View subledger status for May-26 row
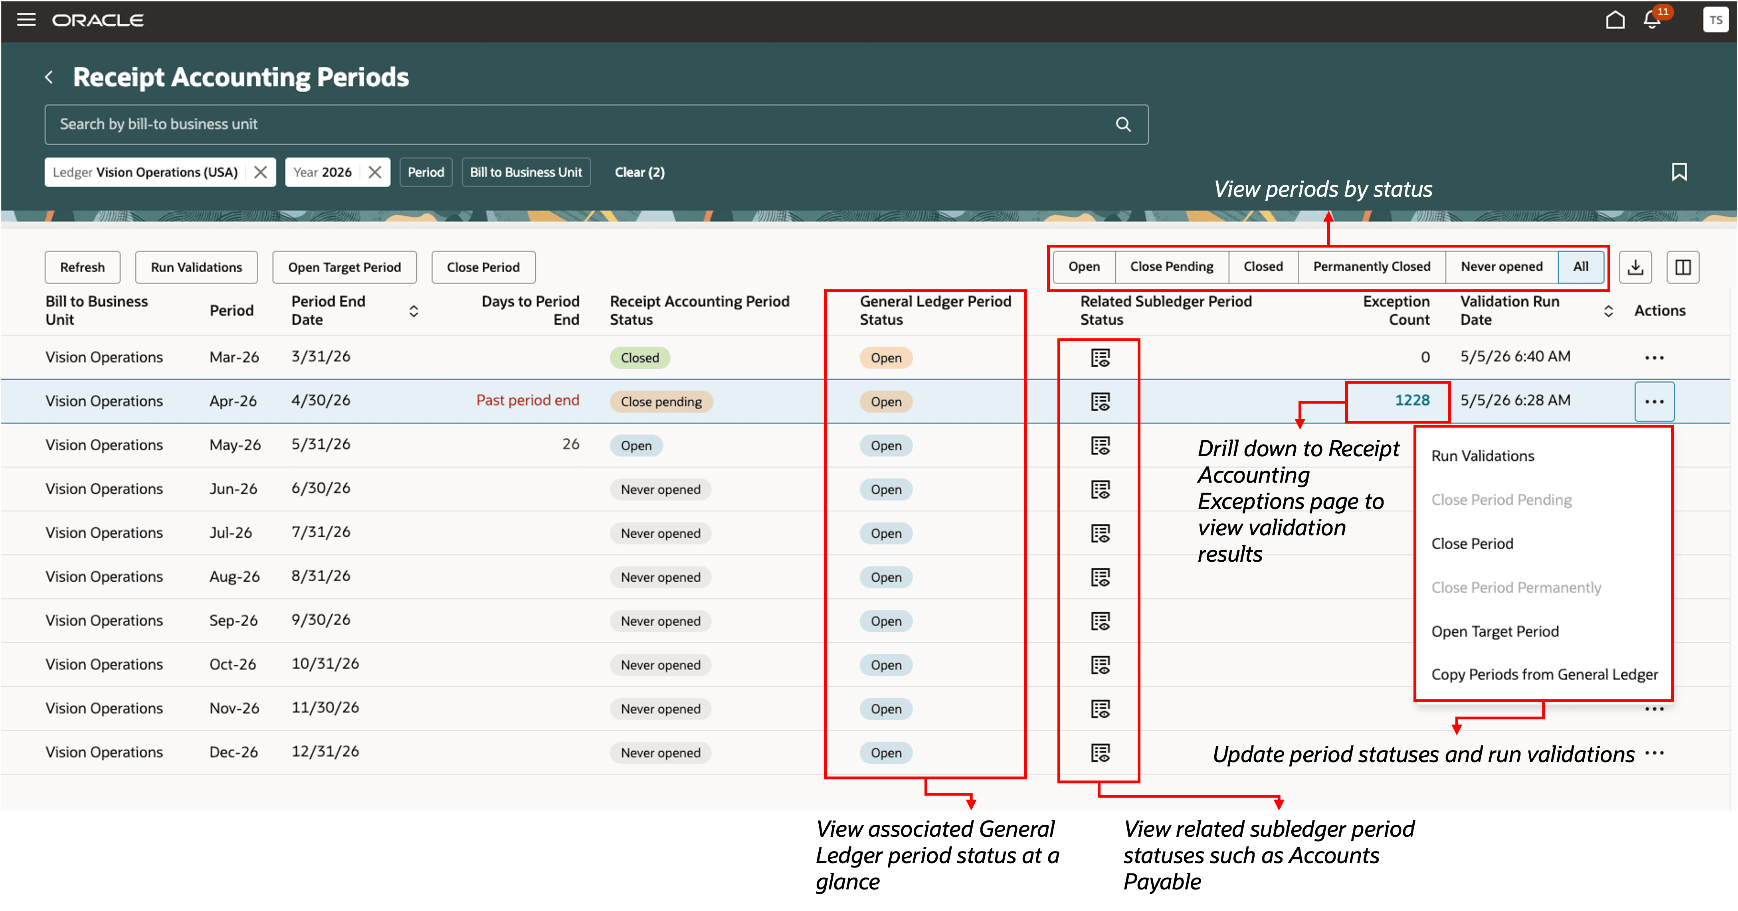This screenshot has height=911, width=1738. (1100, 446)
